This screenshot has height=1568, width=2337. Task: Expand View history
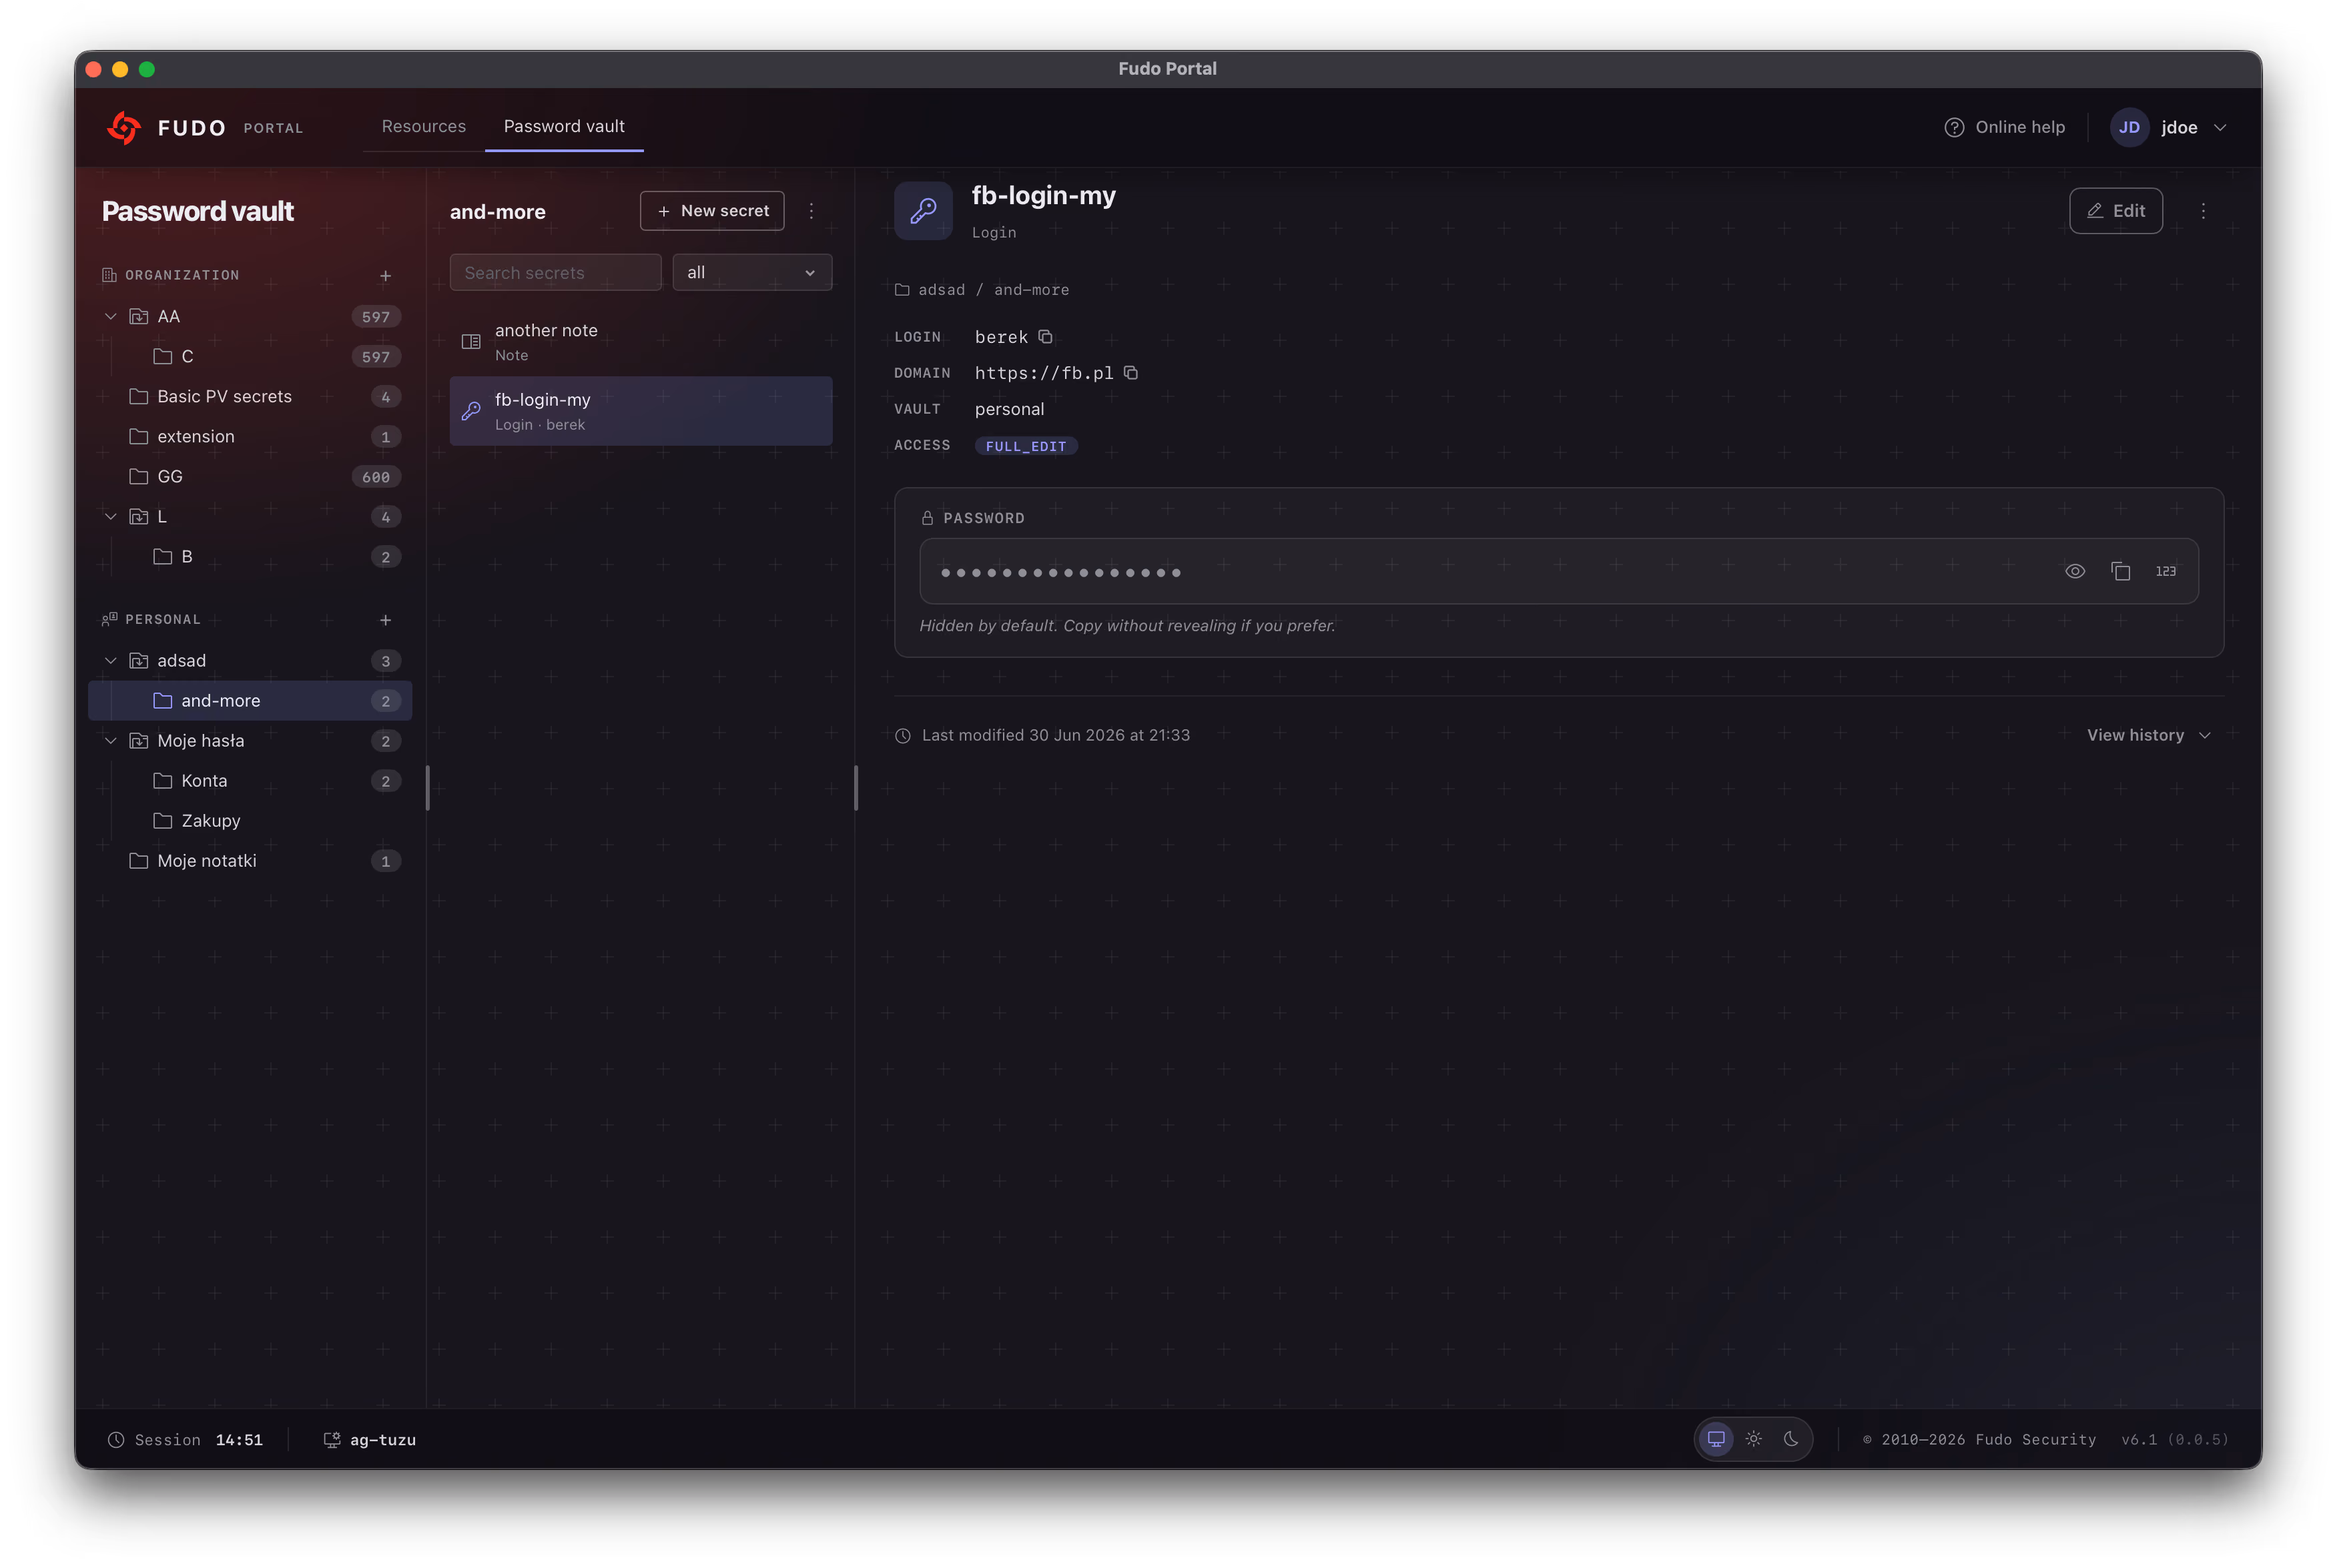(2148, 735)
